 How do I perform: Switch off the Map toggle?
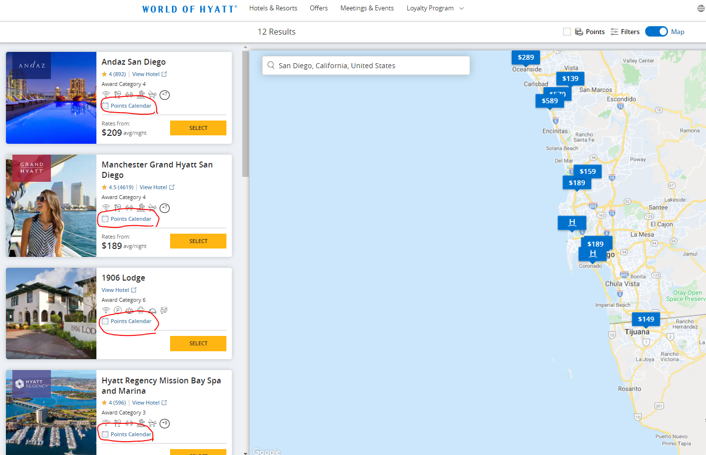coord(657,32)
